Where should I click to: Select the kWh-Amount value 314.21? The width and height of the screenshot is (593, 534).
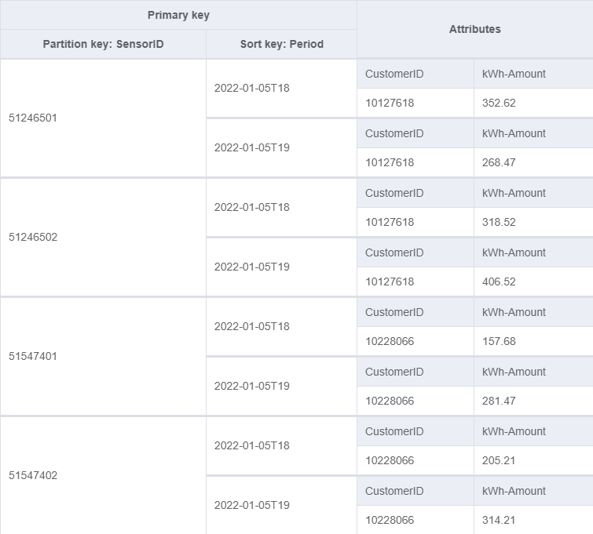[499, 520]
